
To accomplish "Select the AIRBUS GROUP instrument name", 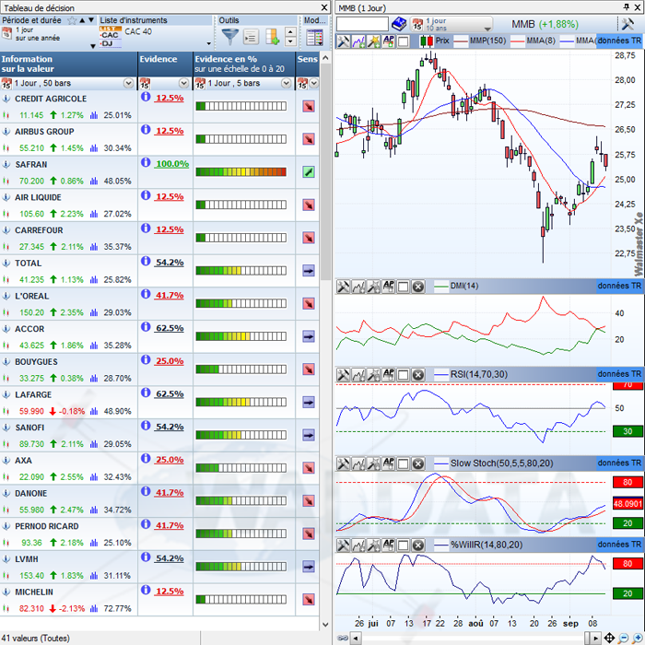I will [44, 132].
